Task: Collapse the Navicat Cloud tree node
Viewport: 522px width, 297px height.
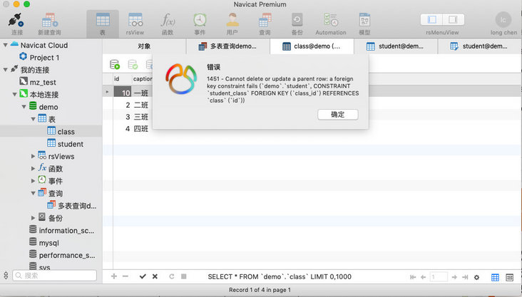Action: tap(6, 45)
